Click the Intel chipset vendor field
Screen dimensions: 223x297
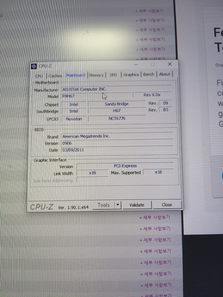pos(74,105)
